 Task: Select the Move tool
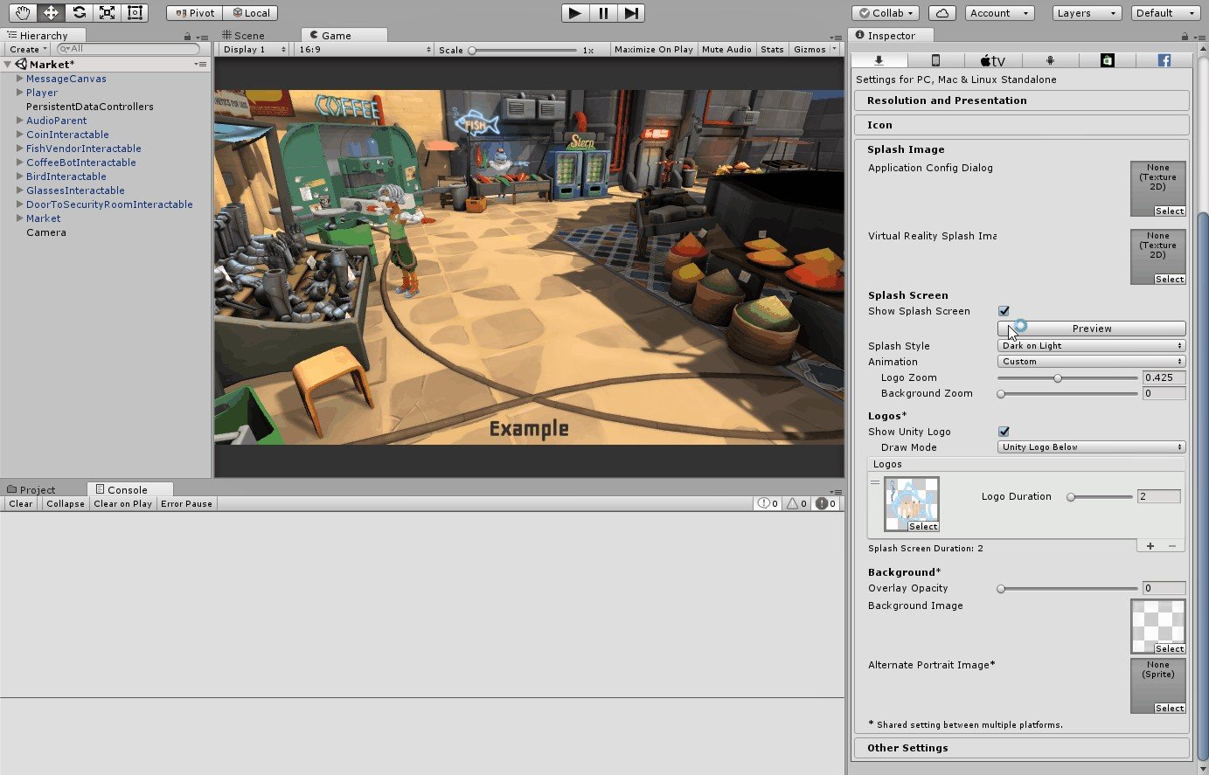tap(51, 13)
